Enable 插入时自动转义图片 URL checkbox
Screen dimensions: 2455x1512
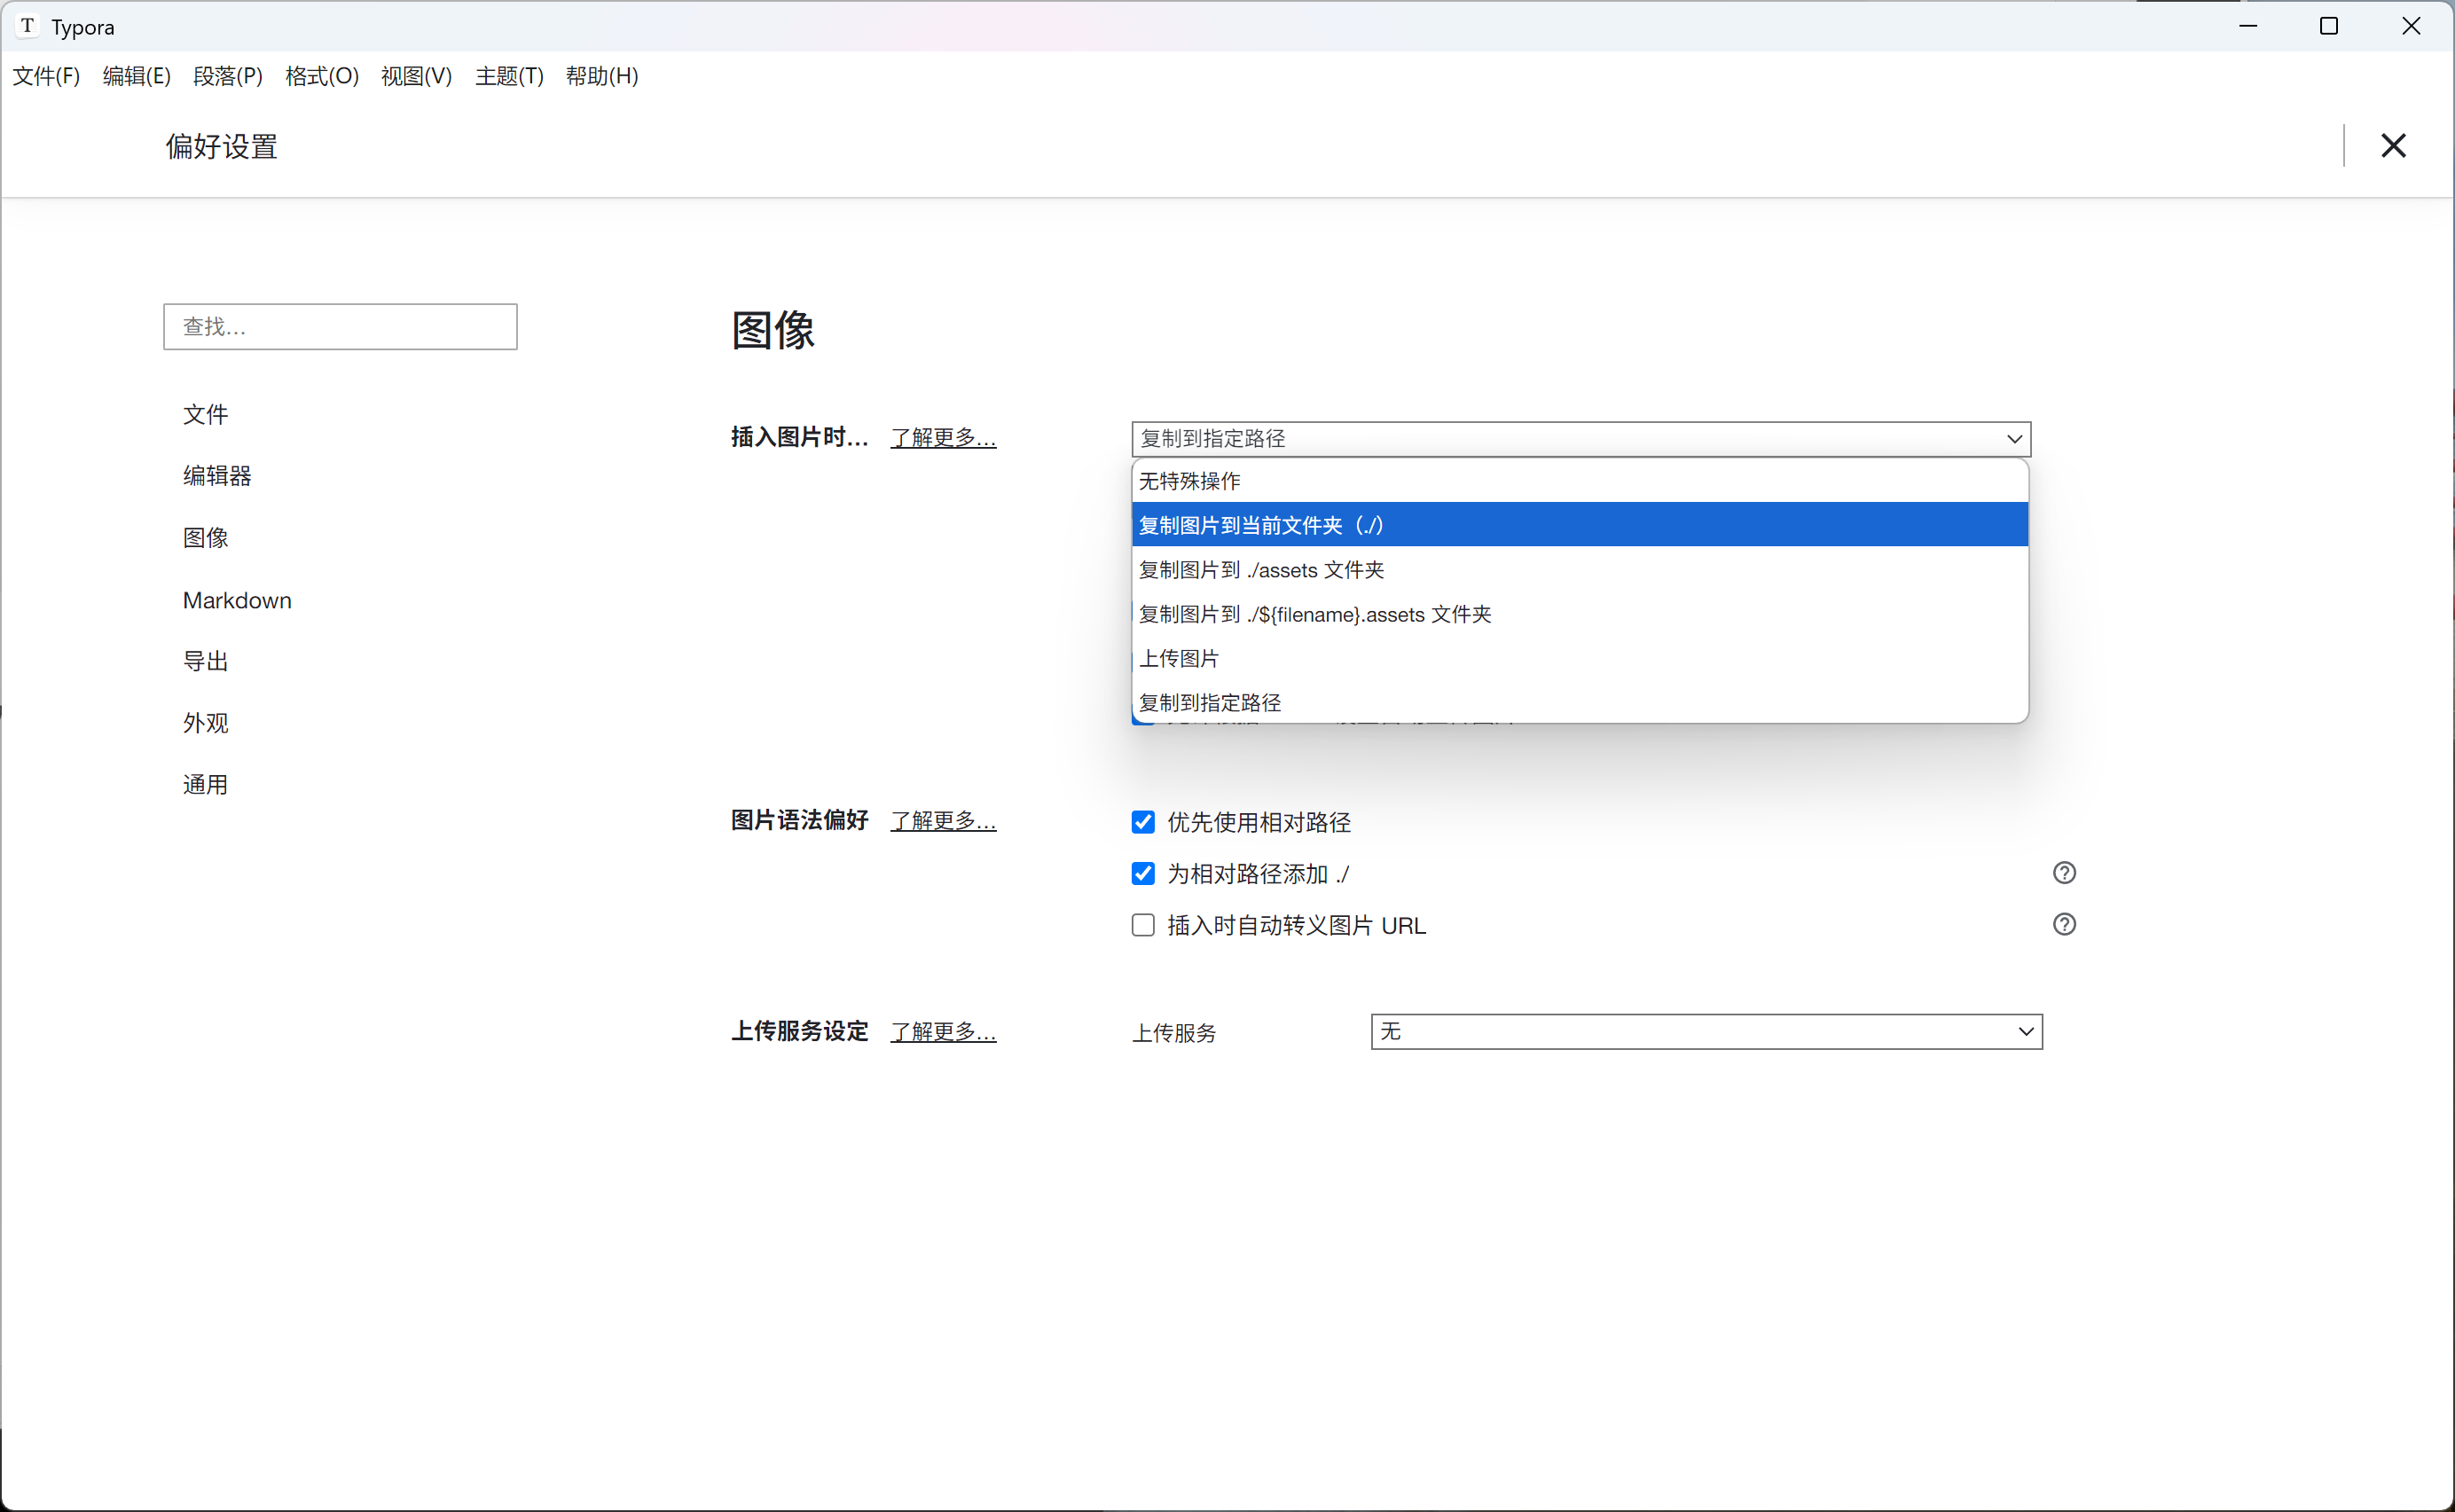[x=1143, y=925]
